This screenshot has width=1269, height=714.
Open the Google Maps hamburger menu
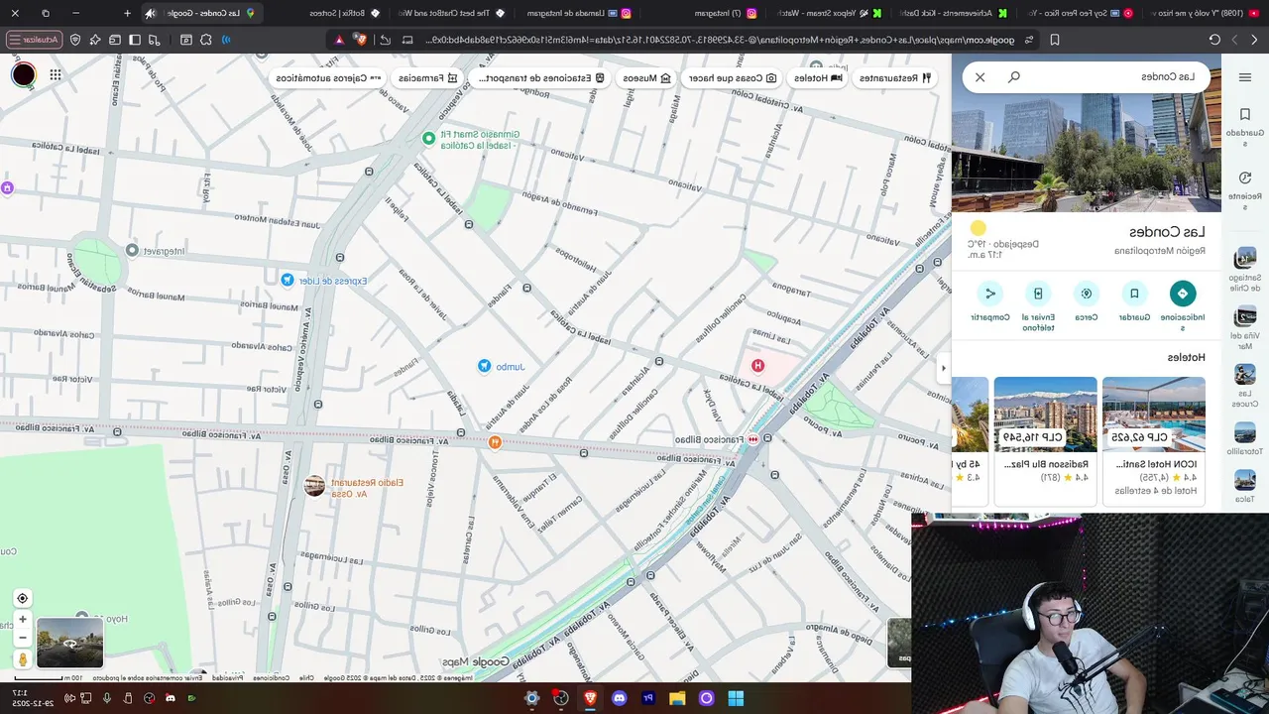(1245, 77)
